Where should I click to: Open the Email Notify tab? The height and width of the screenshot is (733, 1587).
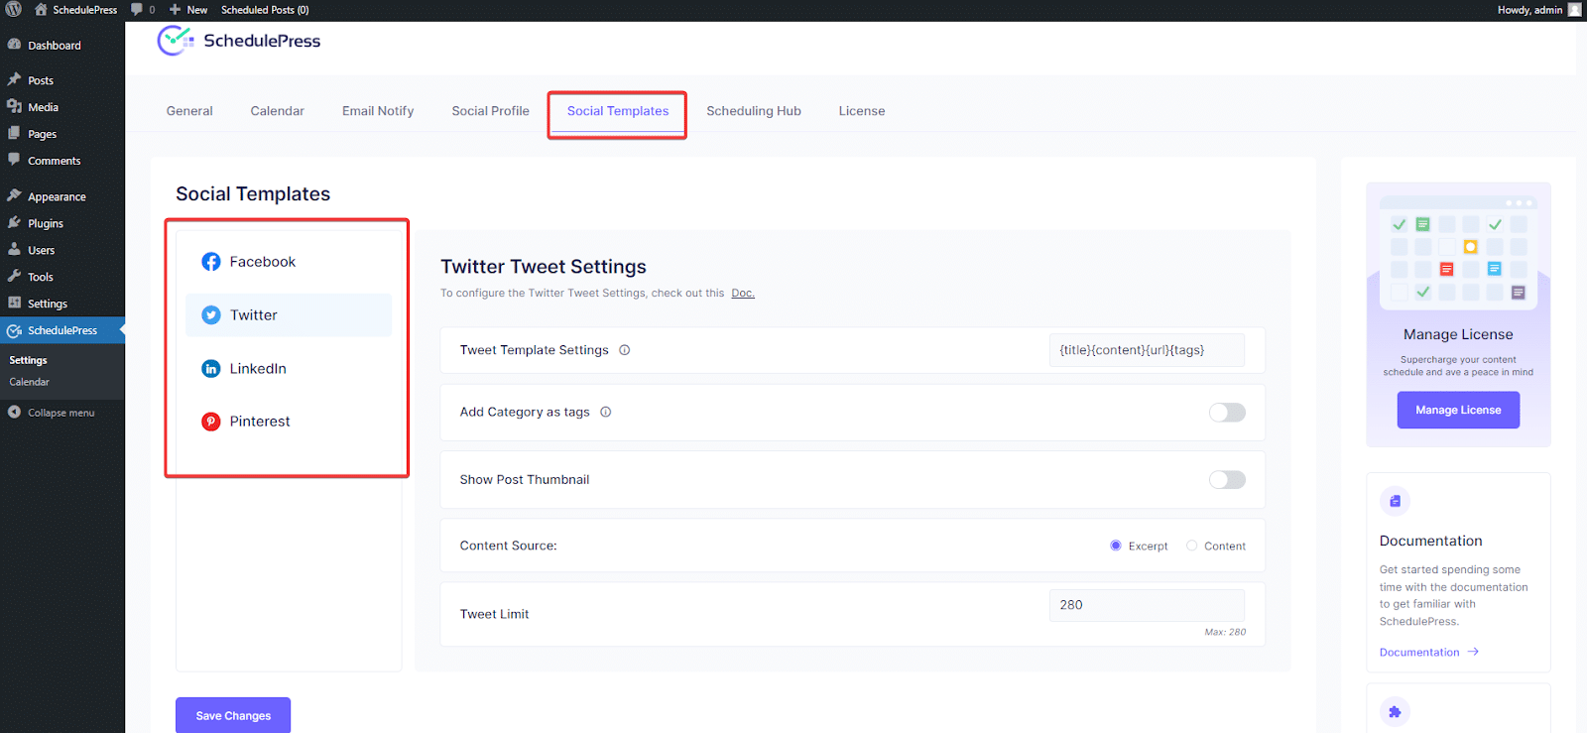coord(378,111)
